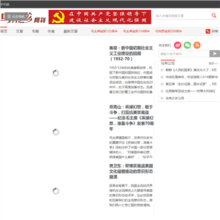Viewport: 220px width, 220px height.
Task: Click the 乌有之乡 网刊 site logo
Action: (23, 18)
